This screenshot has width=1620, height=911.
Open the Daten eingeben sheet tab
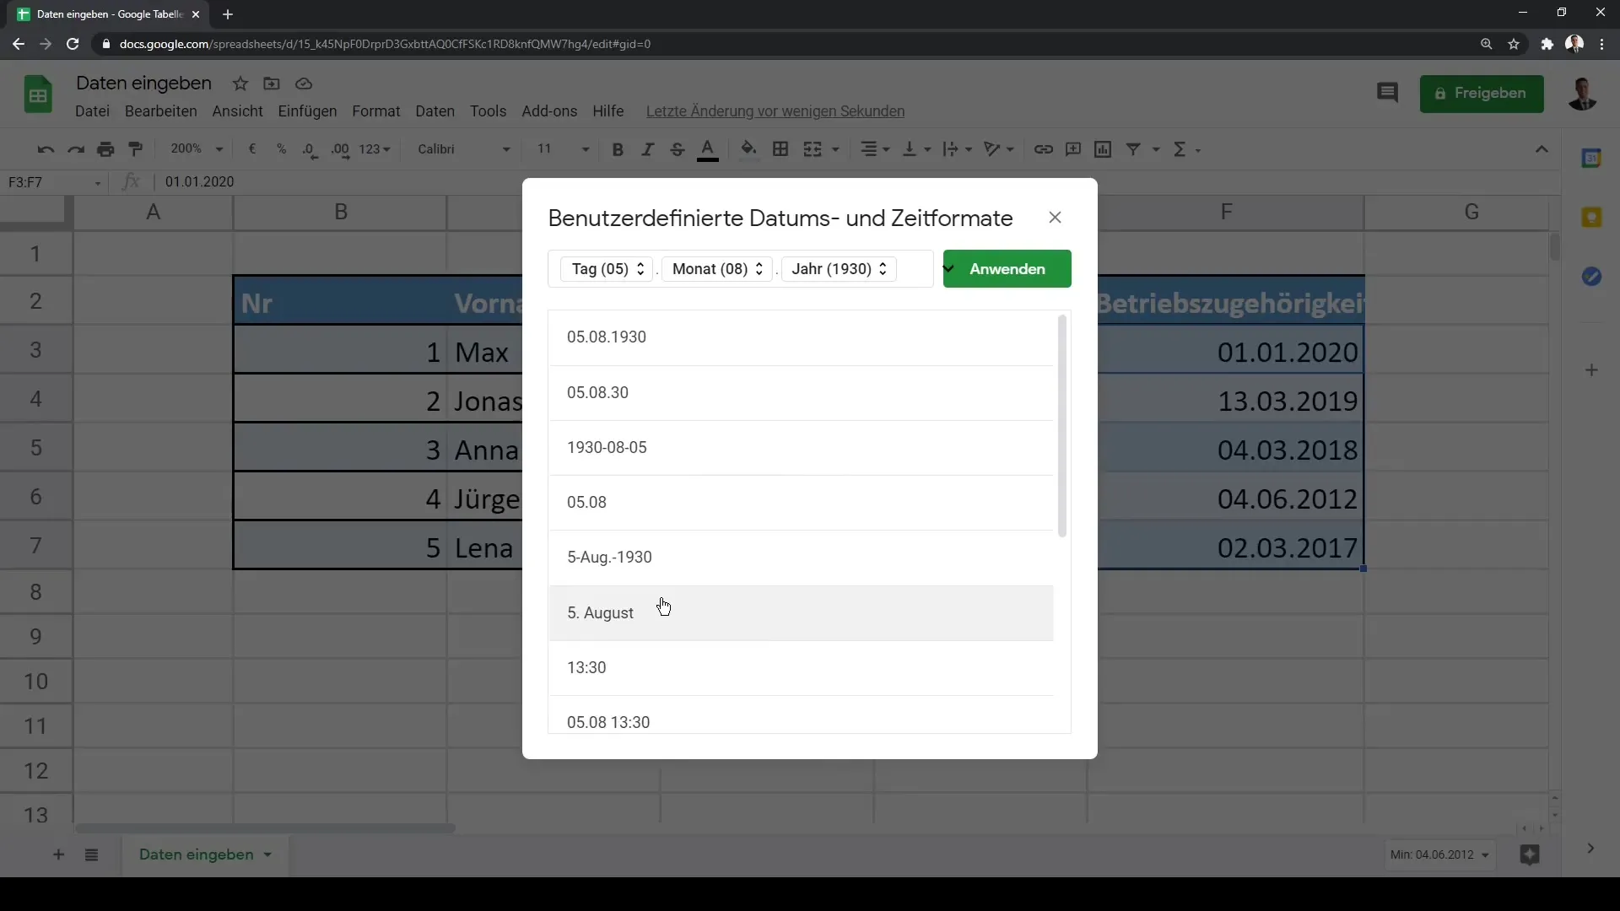(205, 854)
